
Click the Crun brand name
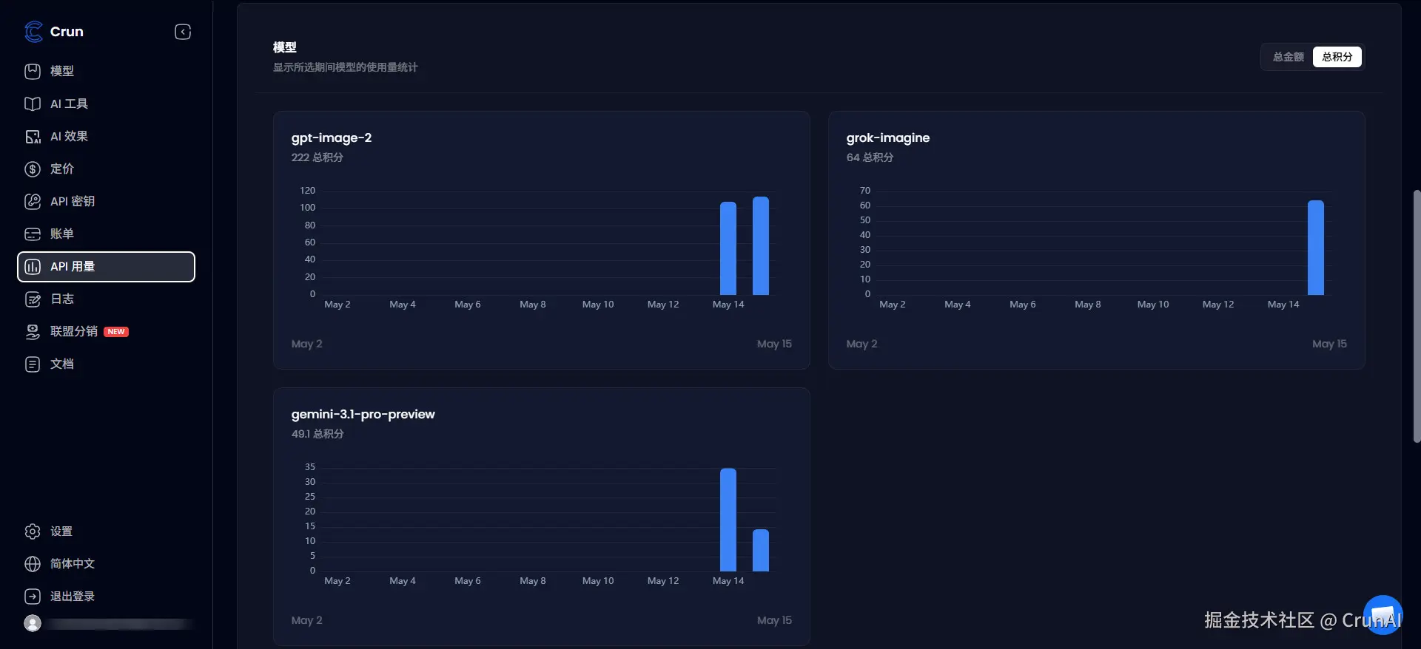click(67, 32)
